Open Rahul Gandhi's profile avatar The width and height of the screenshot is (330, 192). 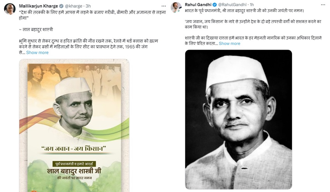176,7
